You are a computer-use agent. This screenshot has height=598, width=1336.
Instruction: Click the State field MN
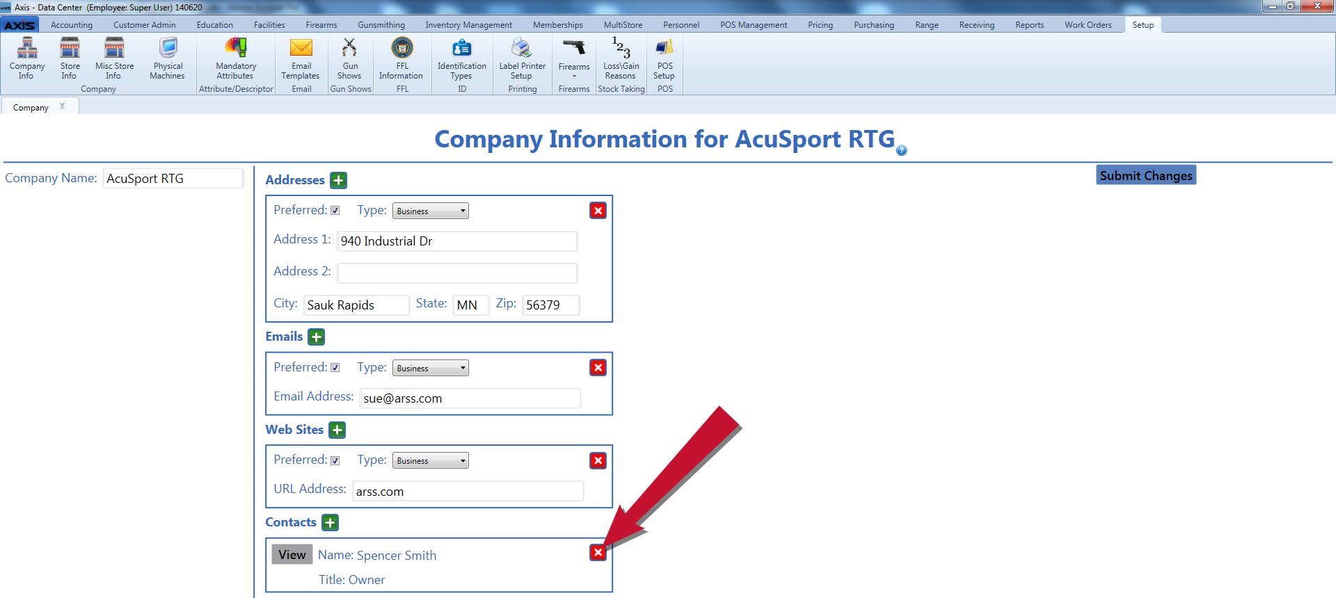[x=471, y=305]
